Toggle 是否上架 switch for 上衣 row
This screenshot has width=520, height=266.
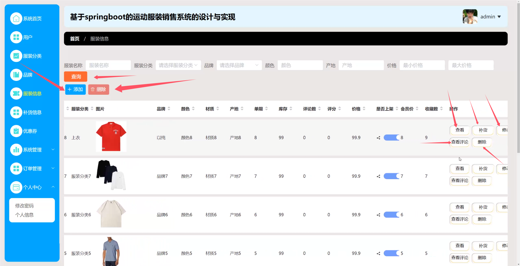(x=391, y=138)
